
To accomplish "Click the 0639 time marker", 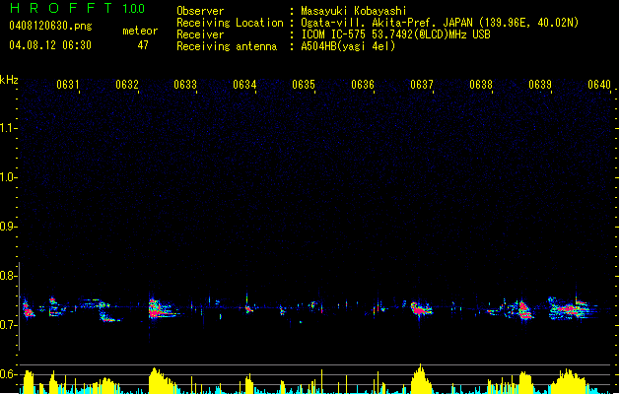I will pos(540,84).
